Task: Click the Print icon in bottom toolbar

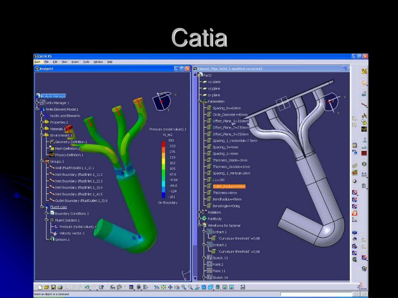Action: (x=60, y=287)
